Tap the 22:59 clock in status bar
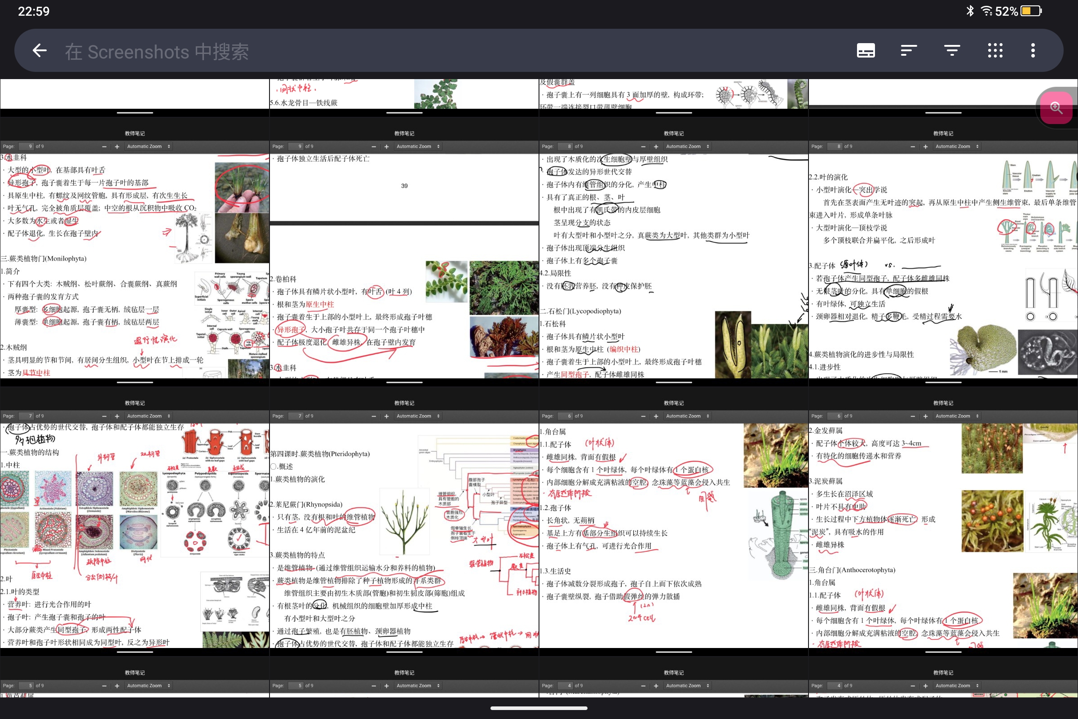Viewport: 1078px width, 719px height. coord(33,11)
